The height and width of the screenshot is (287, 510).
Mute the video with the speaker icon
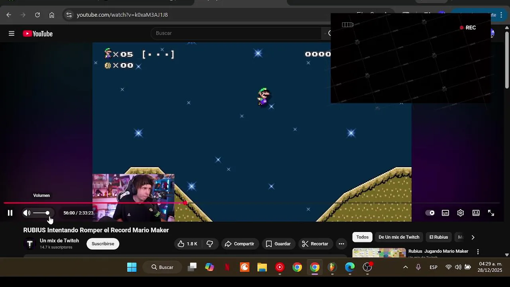tap(27, 213)
